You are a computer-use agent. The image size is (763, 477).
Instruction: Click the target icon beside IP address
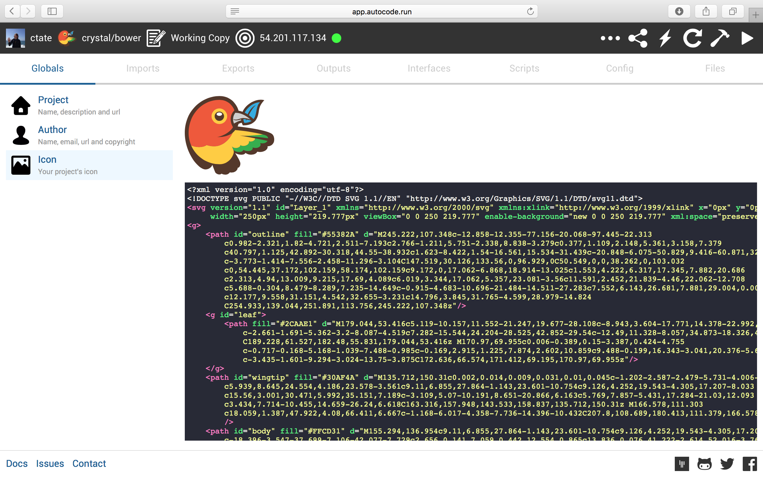[245, 38]
